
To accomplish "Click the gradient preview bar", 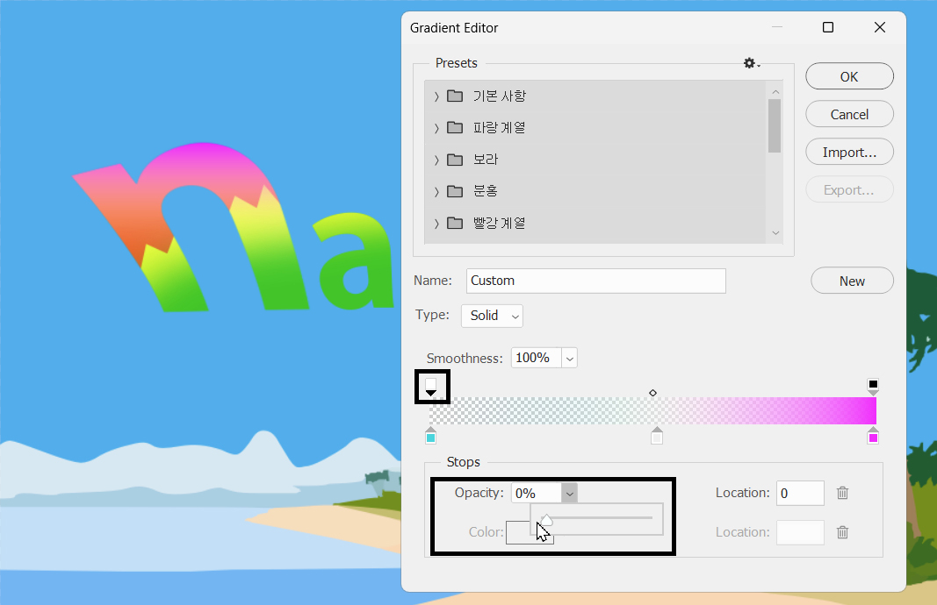I will pyautogui.click(x=652, y=411).
